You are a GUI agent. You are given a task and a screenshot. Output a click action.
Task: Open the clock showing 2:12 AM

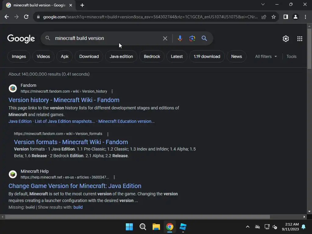tap(290, 227)
